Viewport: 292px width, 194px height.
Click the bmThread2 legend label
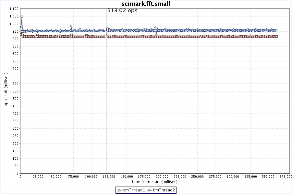pyautogui.click(x=164, y=190)
